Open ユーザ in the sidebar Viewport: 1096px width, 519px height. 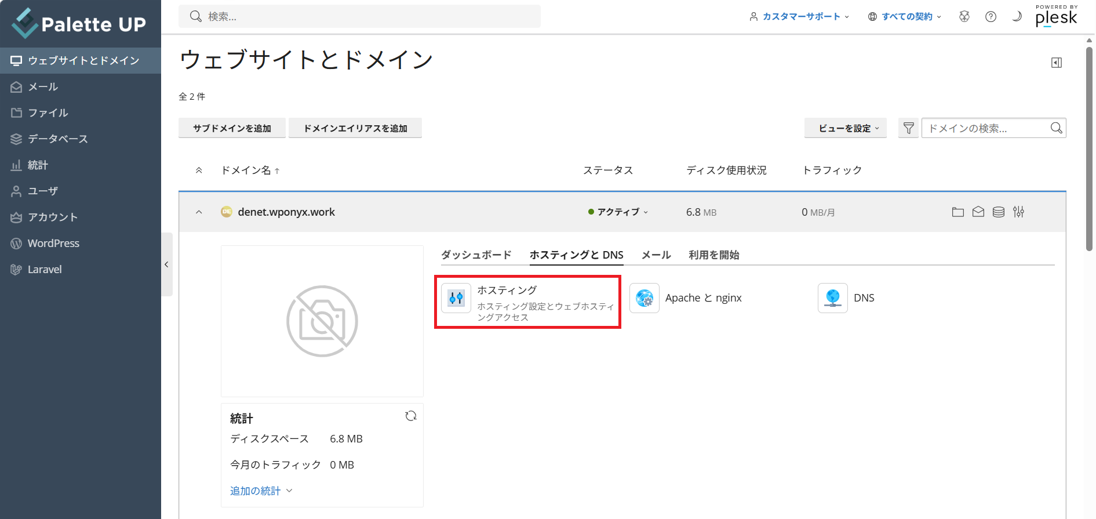point(81,191)
